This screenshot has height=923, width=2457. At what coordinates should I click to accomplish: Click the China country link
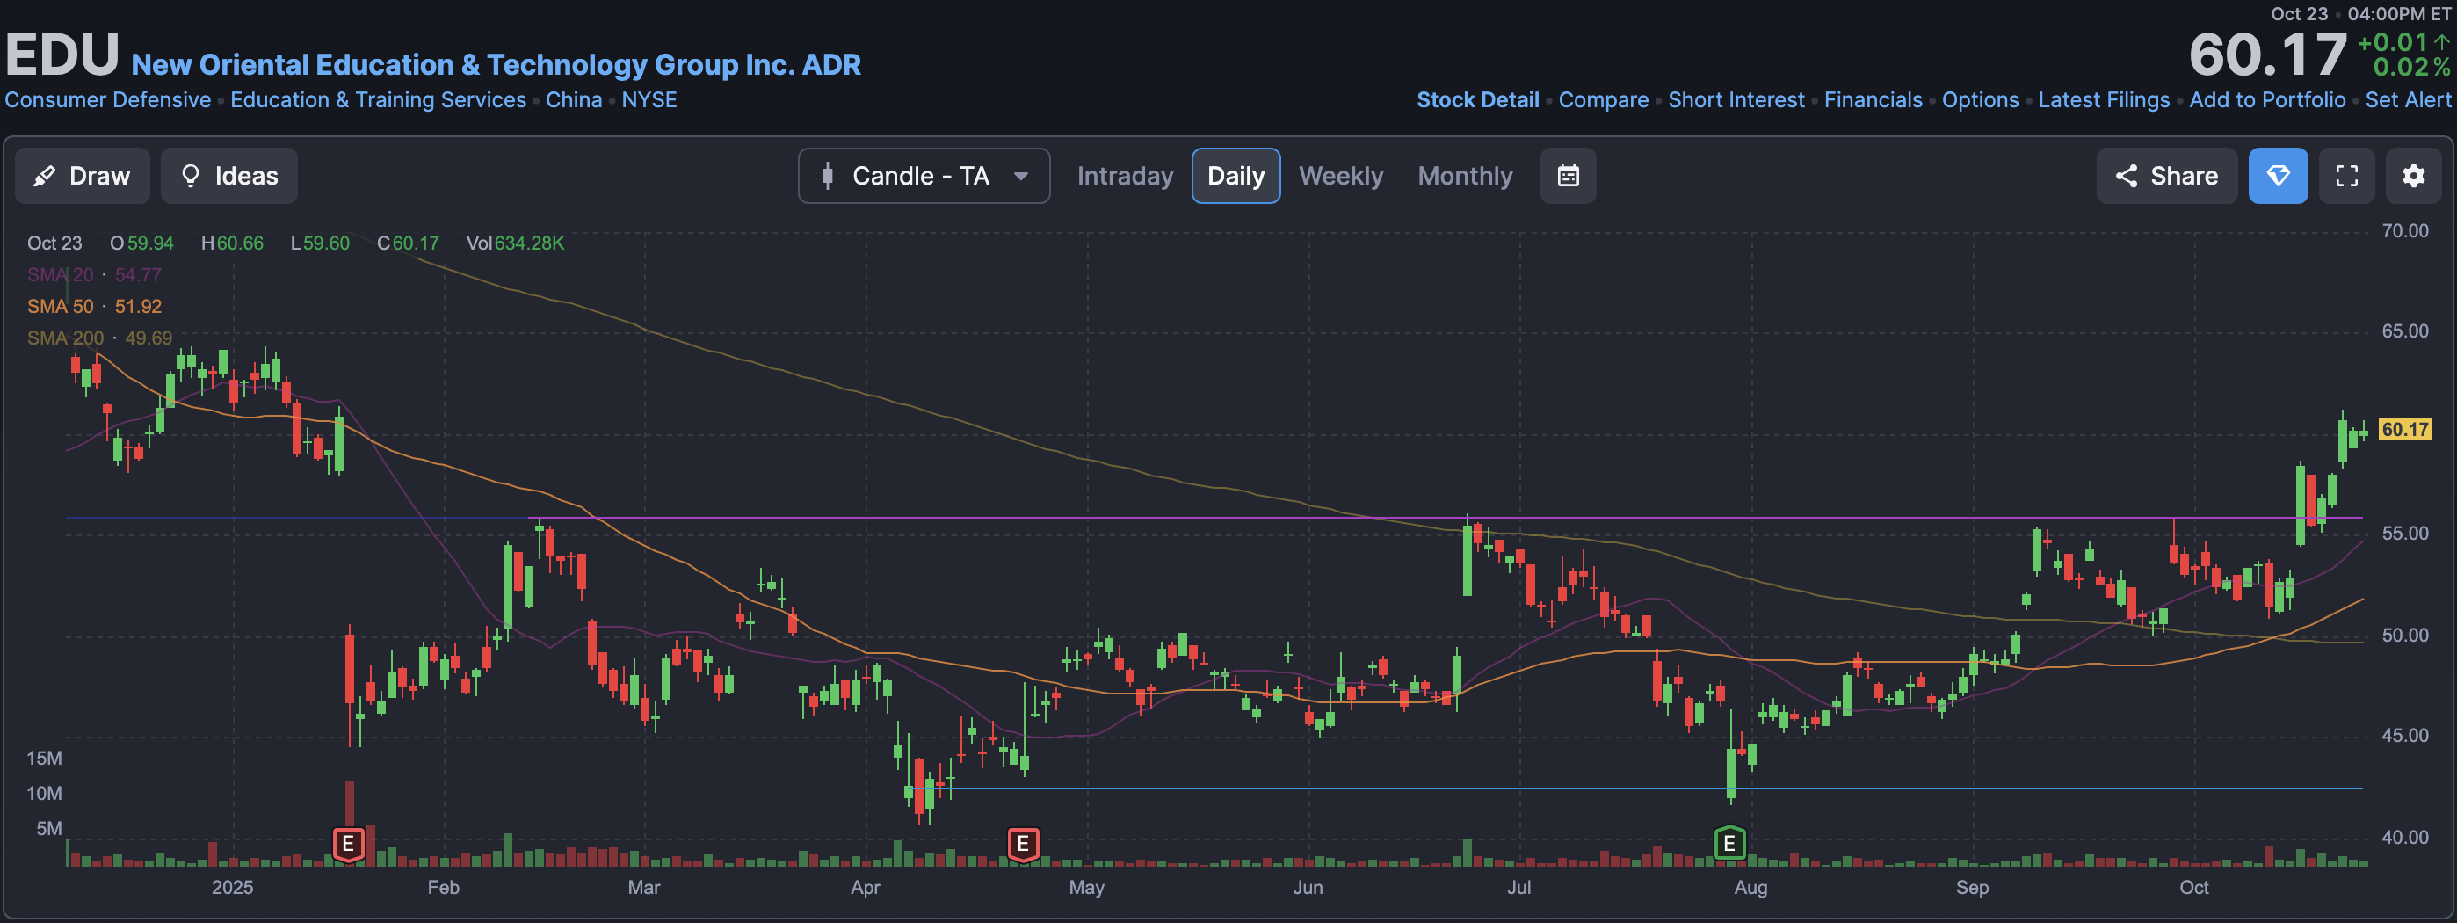(x=573, y=100)
